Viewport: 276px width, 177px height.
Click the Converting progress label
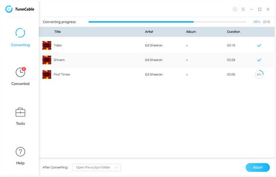[x=60, y=22]
